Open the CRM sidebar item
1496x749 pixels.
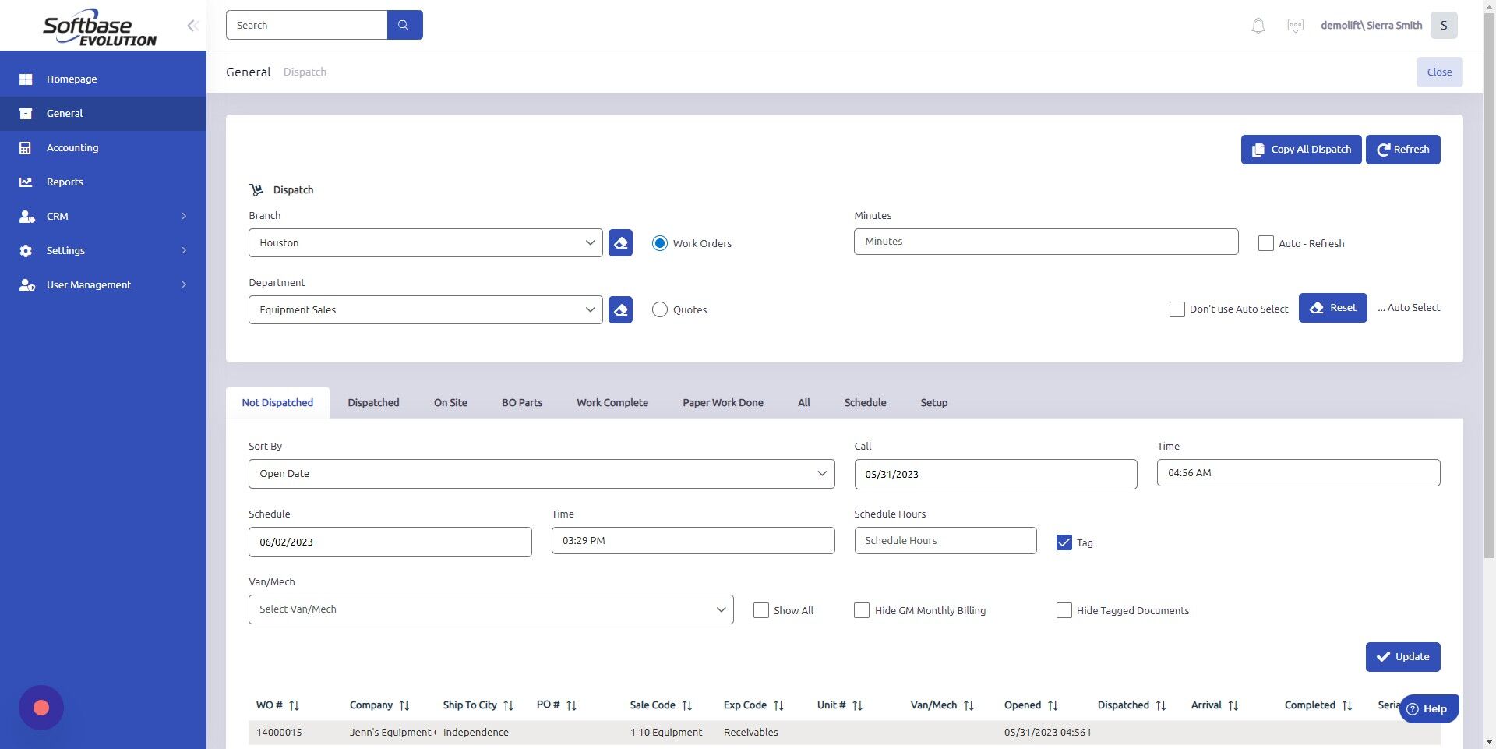57,216
